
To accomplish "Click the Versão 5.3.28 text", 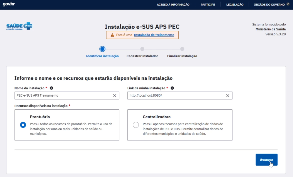I will click(x=275, y=34).
